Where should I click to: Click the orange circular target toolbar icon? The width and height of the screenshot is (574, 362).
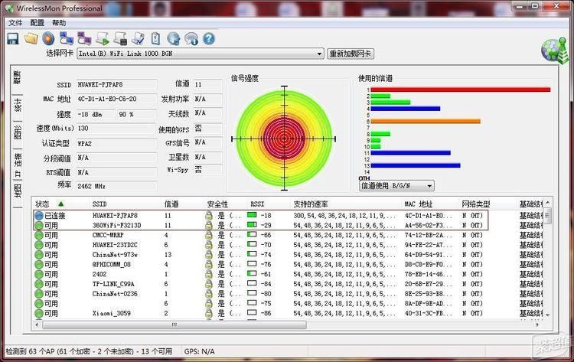[48, 38]
